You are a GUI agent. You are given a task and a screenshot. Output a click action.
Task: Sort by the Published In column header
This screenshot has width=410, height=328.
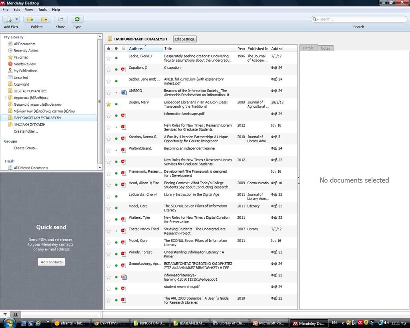pyautogui.click(x=258, y=48)
